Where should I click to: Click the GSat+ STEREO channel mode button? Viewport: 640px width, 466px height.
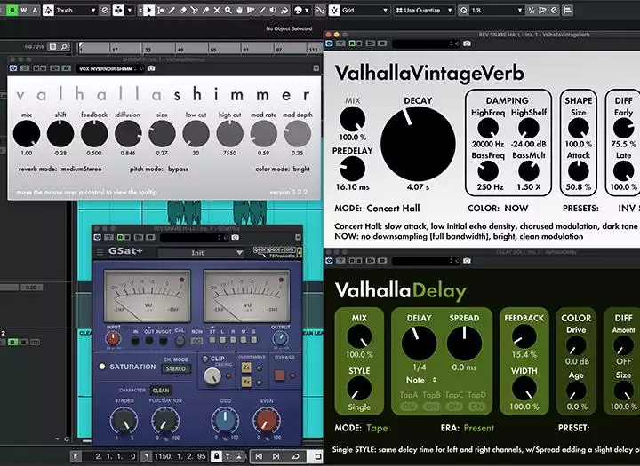pos(175,369)
